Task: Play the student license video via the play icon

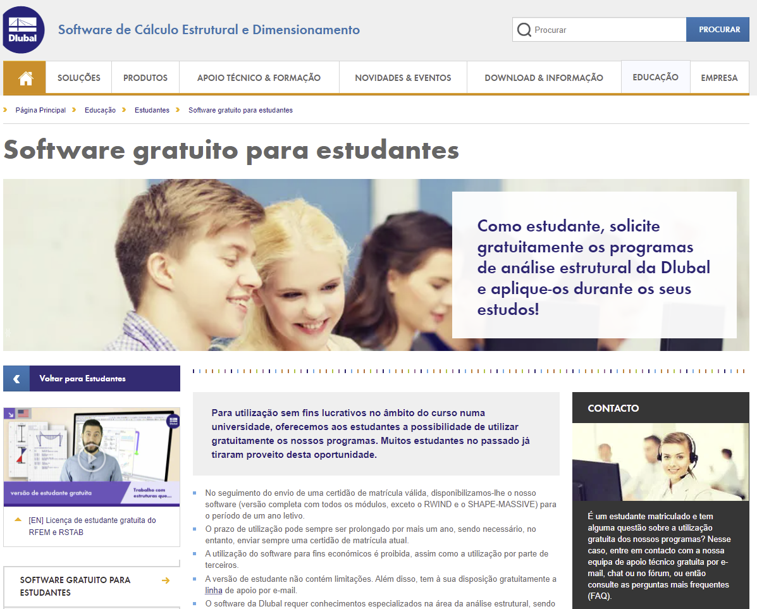Action: (92, 457)
